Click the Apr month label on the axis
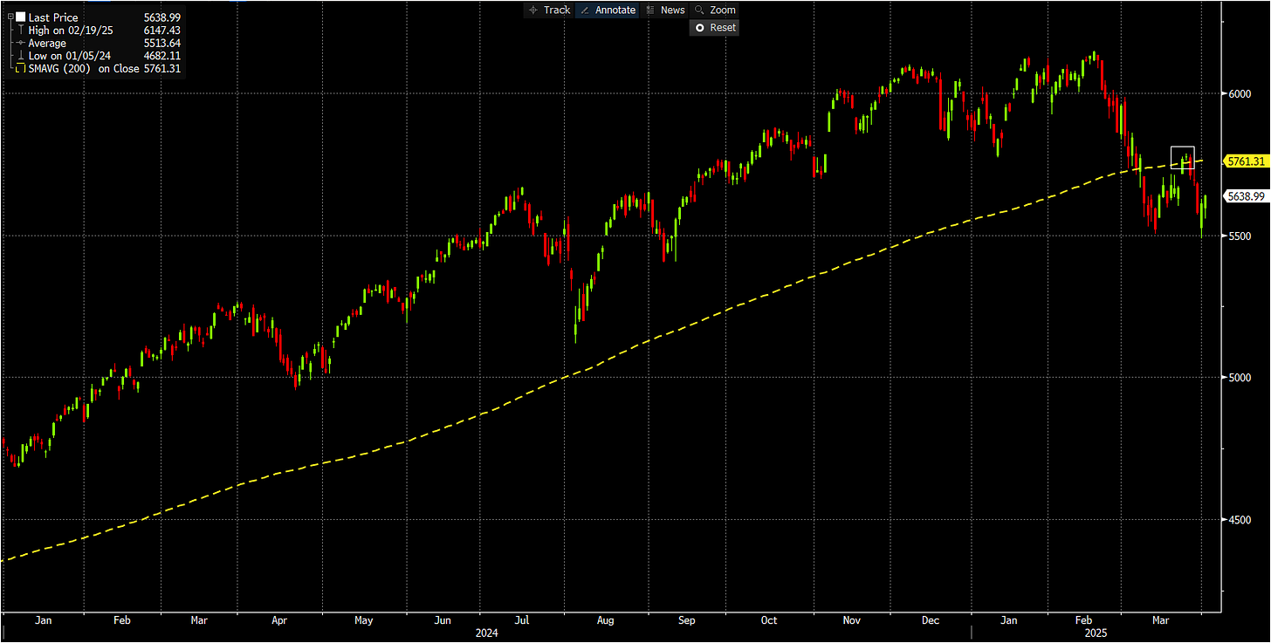The height and width of the screenshot is (643, 1271). pos(280,621)
